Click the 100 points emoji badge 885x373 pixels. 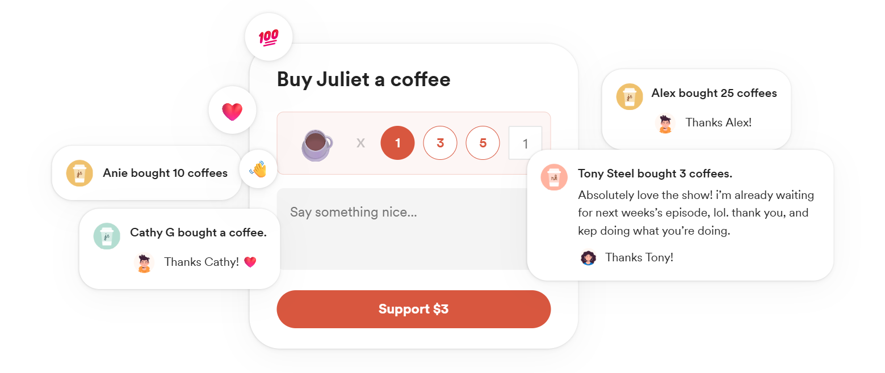tap(269, 36)
